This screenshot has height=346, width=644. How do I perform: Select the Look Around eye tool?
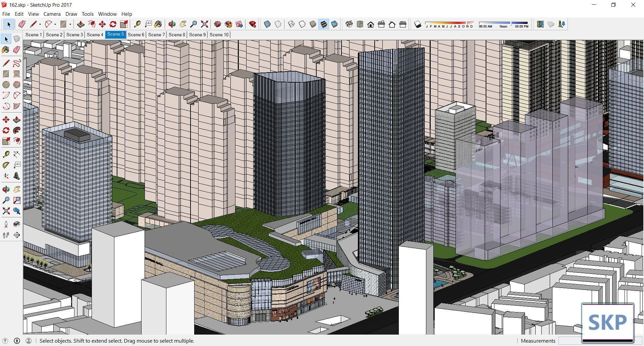17,224
